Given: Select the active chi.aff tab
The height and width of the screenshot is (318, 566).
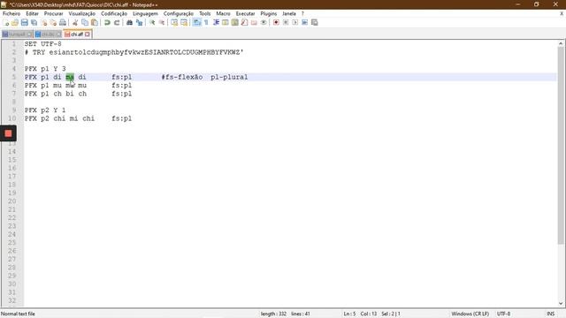Looking at the screenshot, I should pos(77,34).
